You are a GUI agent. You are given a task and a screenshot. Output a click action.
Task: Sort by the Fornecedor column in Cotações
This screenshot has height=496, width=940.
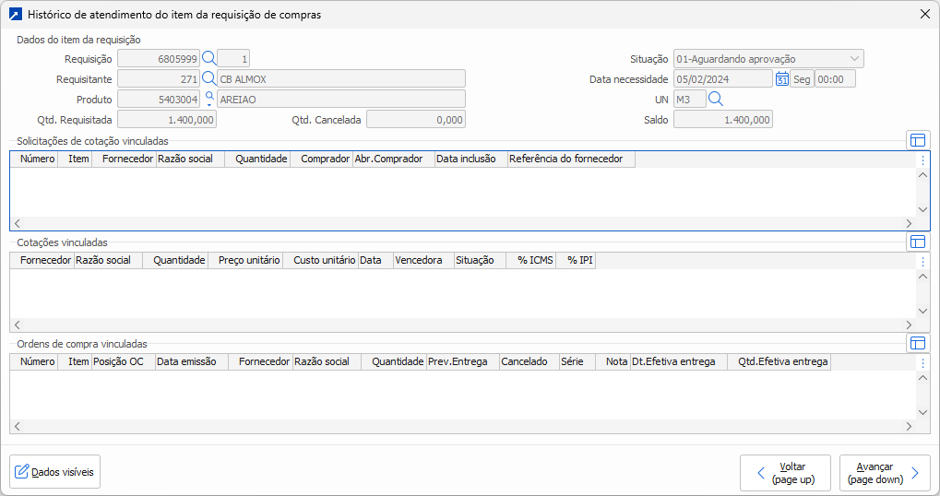click(45, 261)
